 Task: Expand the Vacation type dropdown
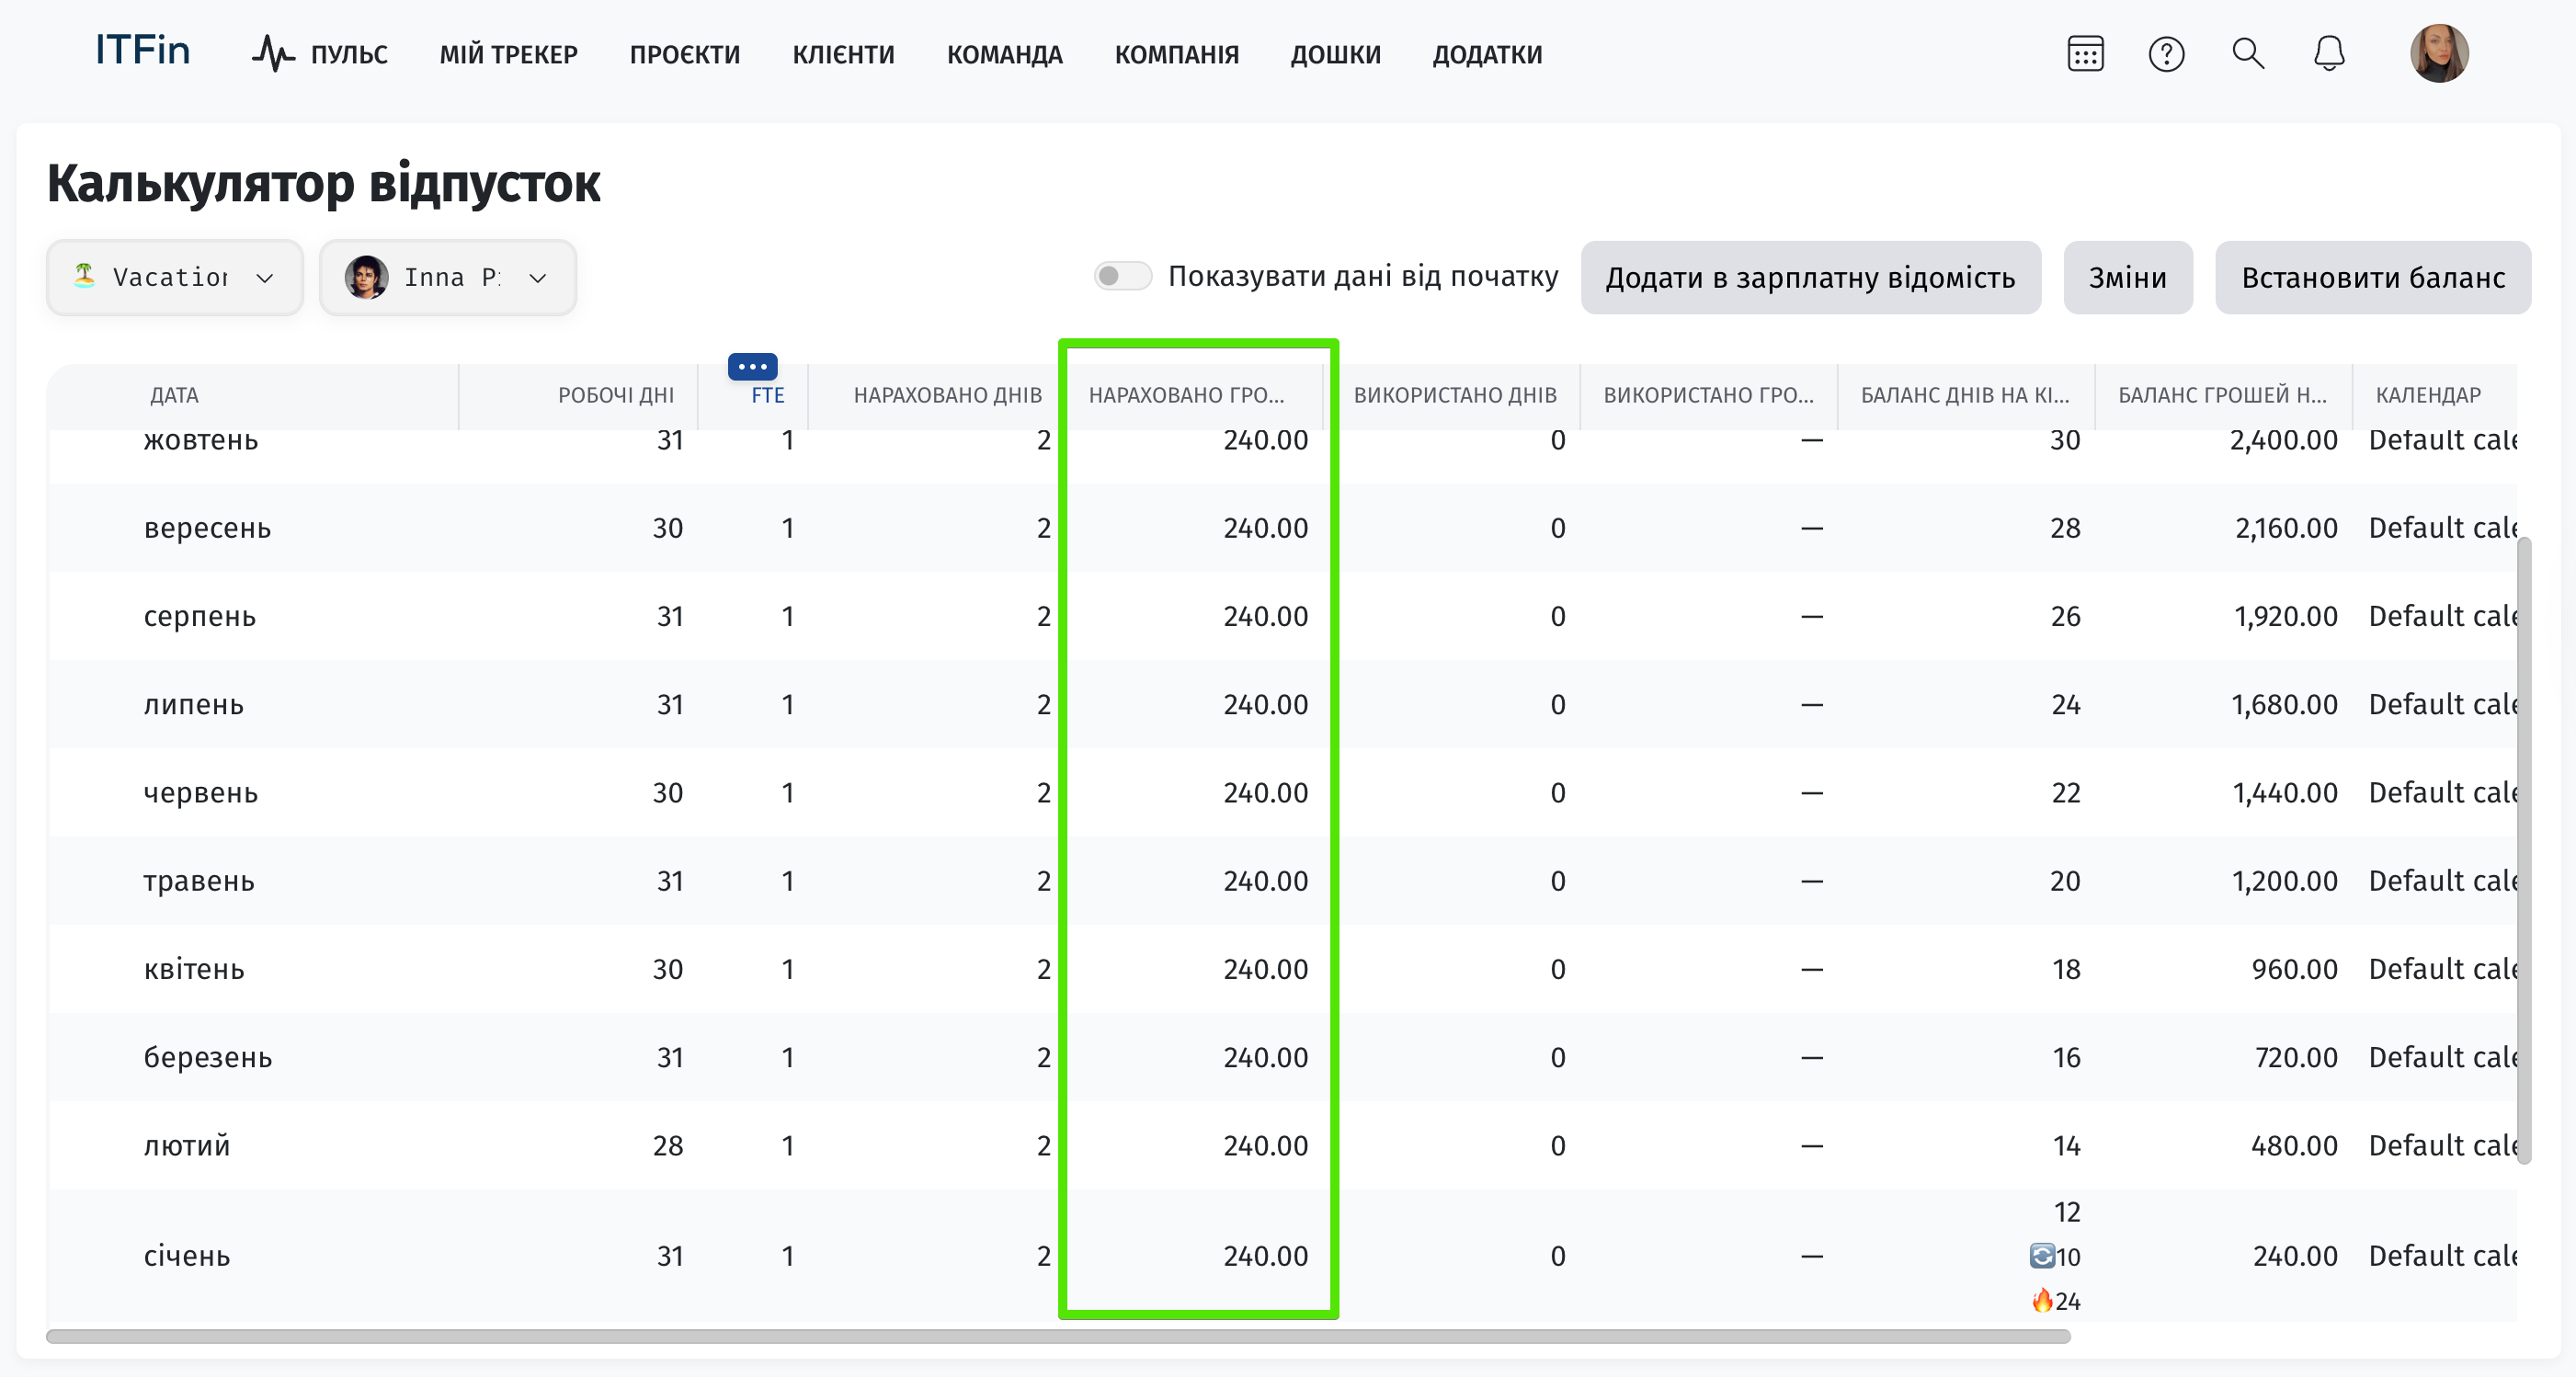[x=175, y=278]
